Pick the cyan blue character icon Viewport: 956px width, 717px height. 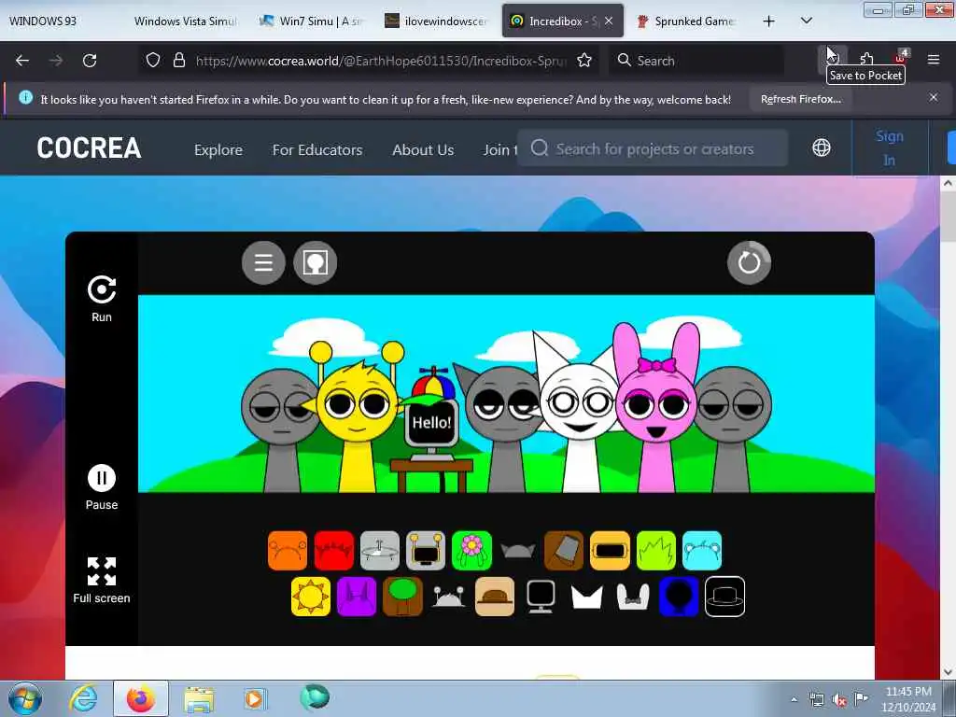point(702,551)
